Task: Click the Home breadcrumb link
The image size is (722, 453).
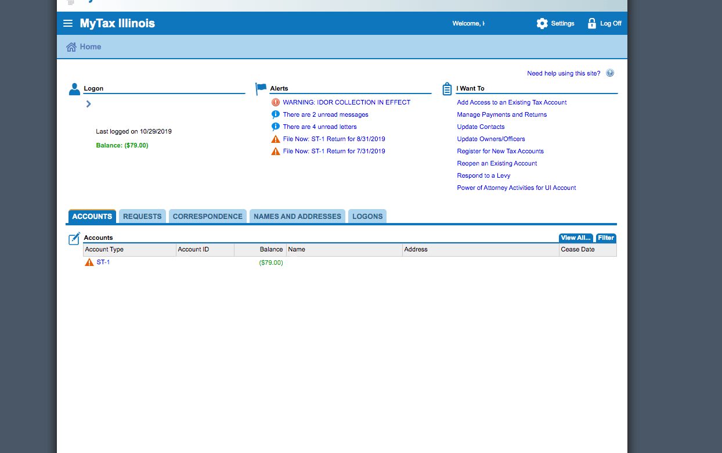Action: click(x=91, y=47)
